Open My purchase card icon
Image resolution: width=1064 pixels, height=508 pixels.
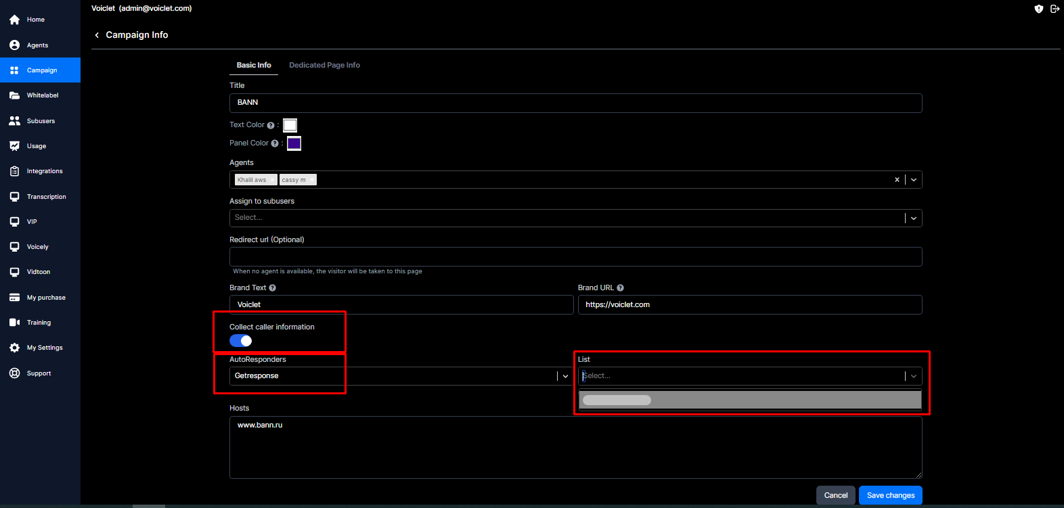[14, 298]
